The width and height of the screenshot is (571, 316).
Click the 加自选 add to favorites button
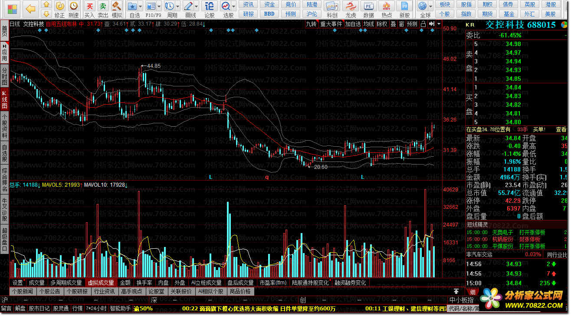pyautogui.click(x=353, y=24)
